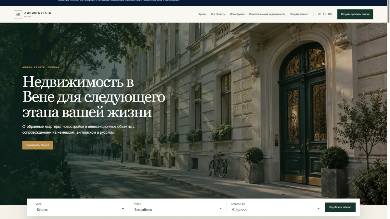Select Инвестиционная недвижимость in navigation
The width and height of the screenshot is (390, 219).
coord(267,14)
